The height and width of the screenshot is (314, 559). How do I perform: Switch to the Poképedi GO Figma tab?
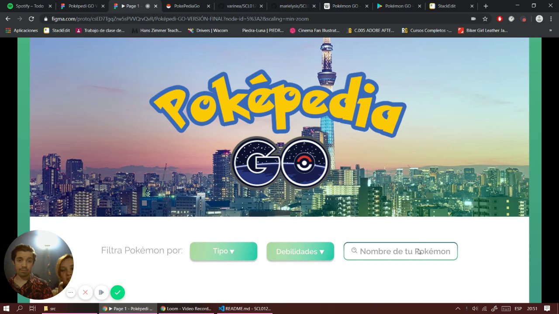(x=82, y=6)
